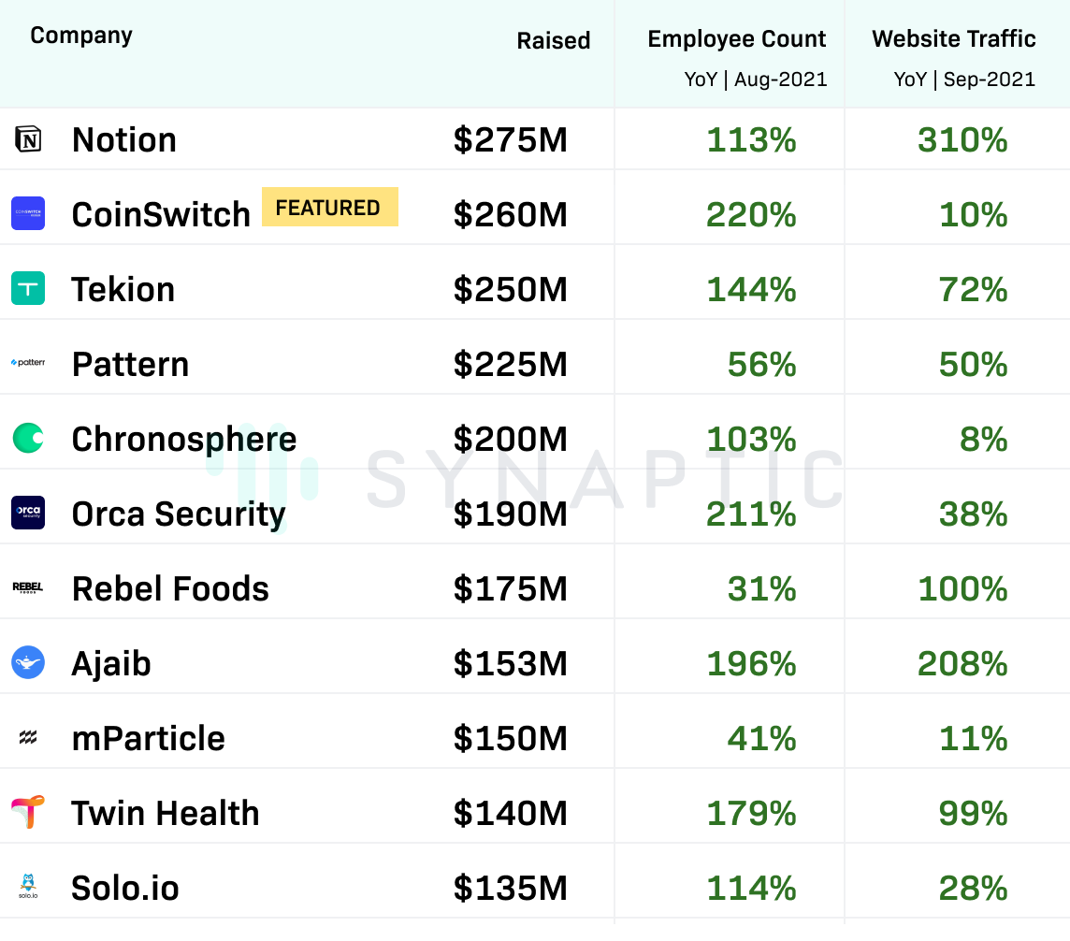The height and width of the screenshot is (941, 1070).
Task: Open the Notion company name
Action: [x=124, y=140]
